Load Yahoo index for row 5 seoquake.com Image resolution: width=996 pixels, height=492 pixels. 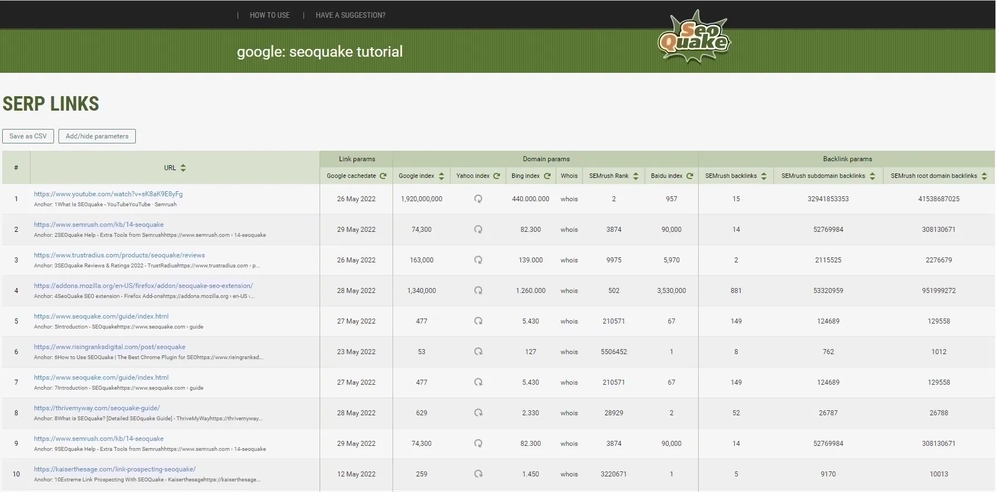478,321
